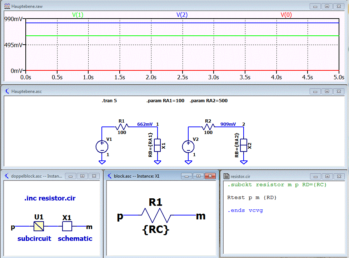
Task: Close the doppelblock.asc window
Action: (94, 176)
